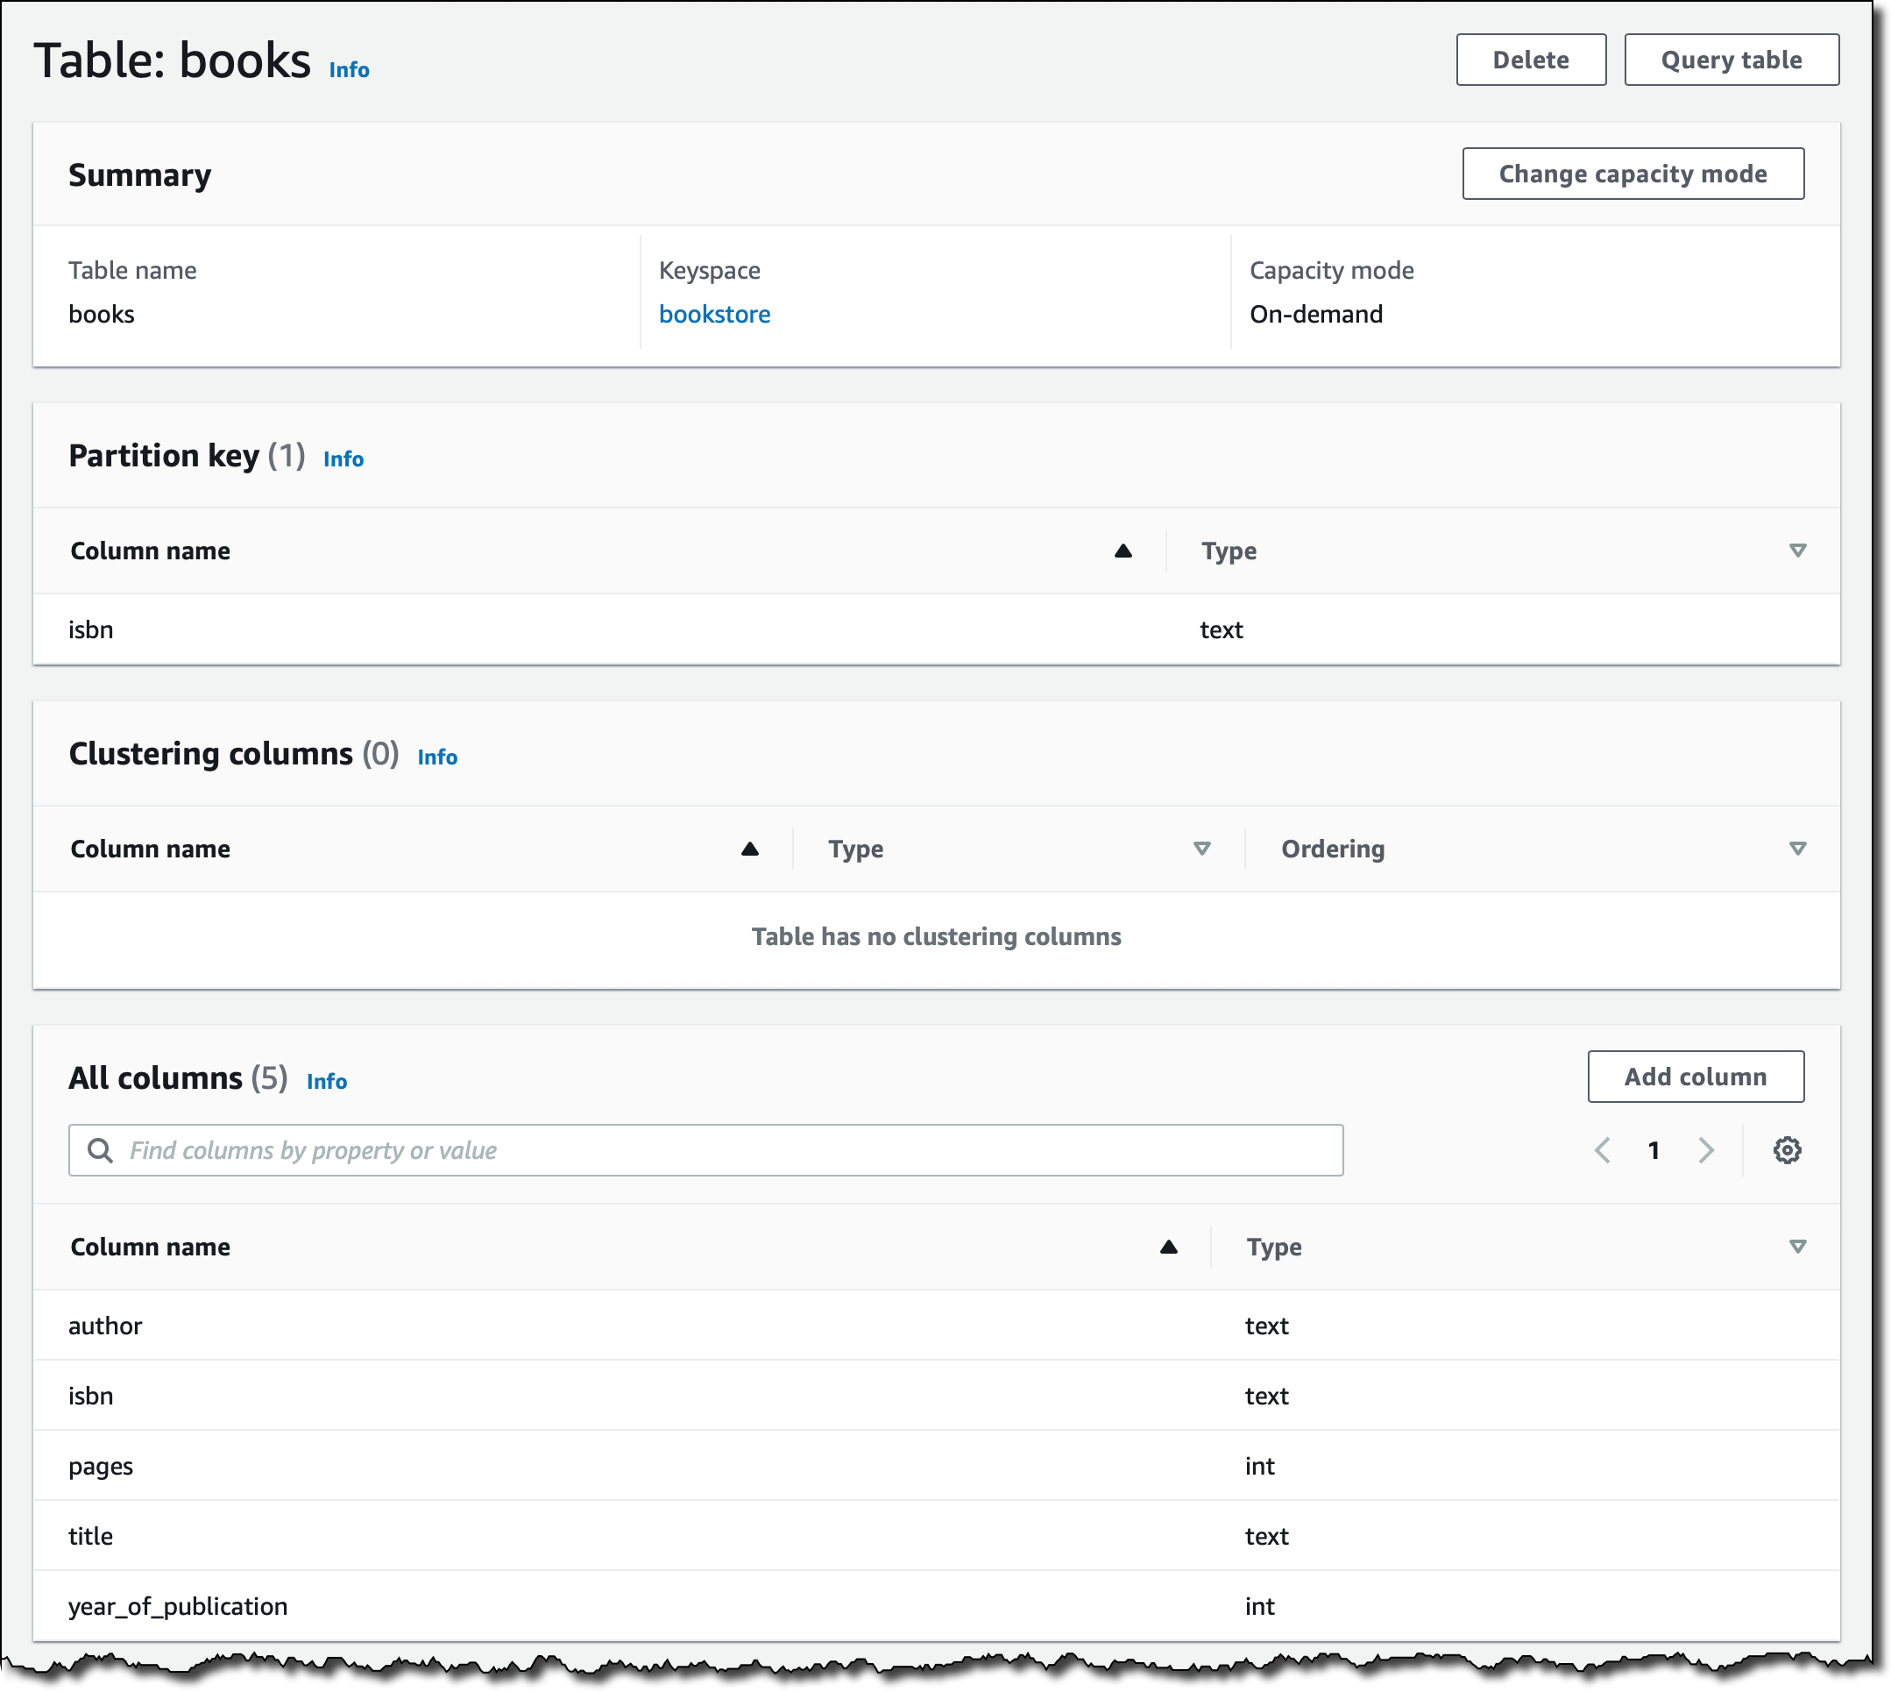1891x1692 pixels.
Task: Click the Query table button
Action: pyautogui.click(x=1731, y=60)
